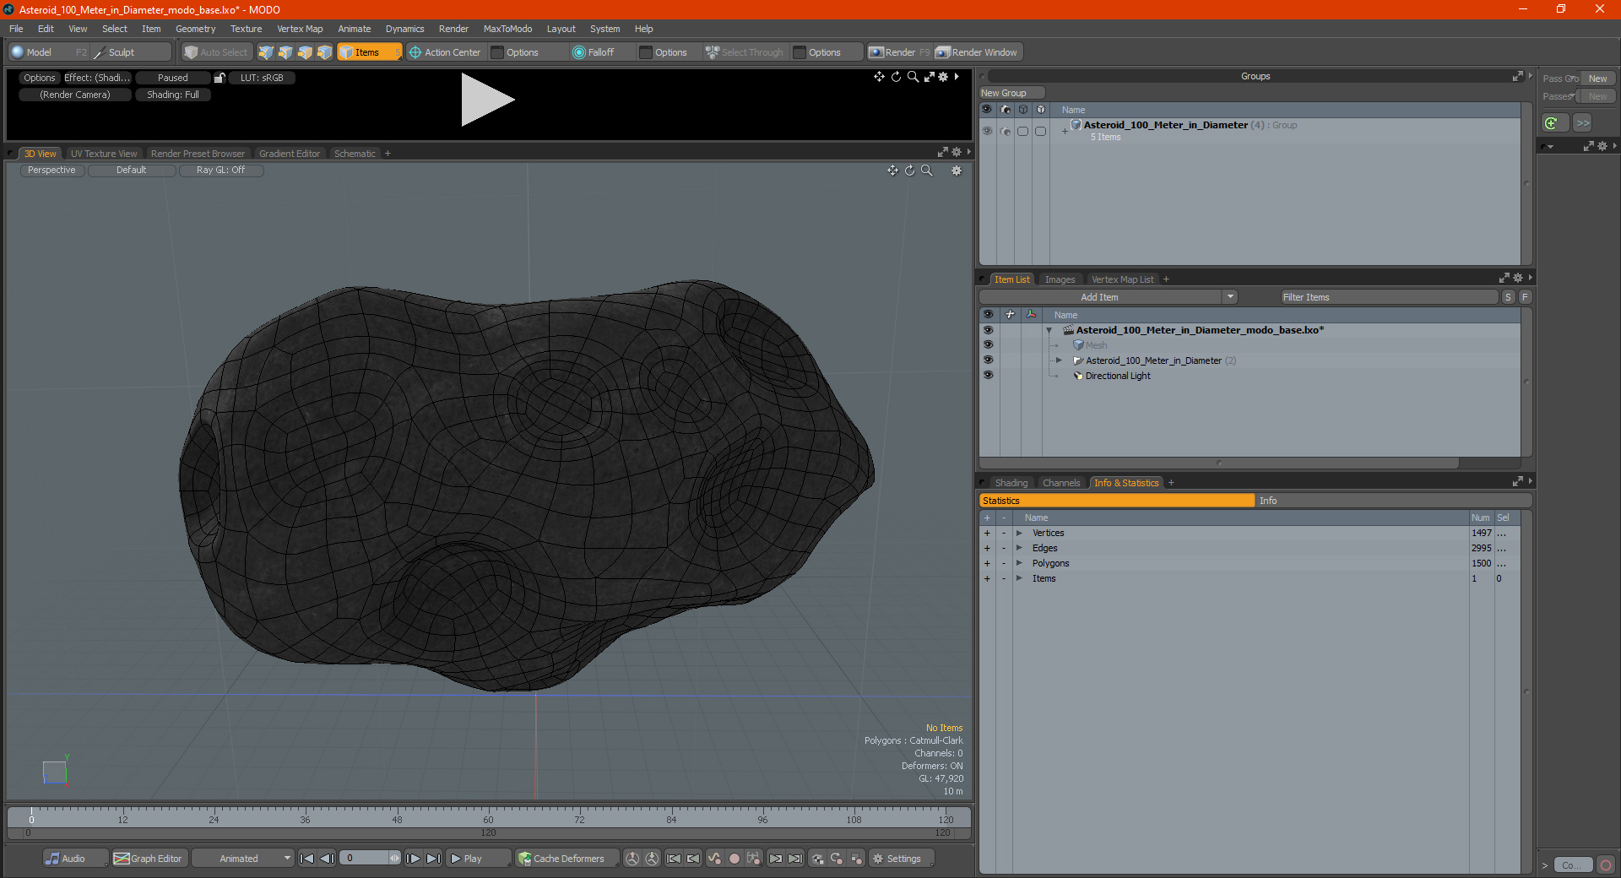Go to first frame in transport
Image resolution: width=1621 pixels, height=878 pixels.
[307, 859]
